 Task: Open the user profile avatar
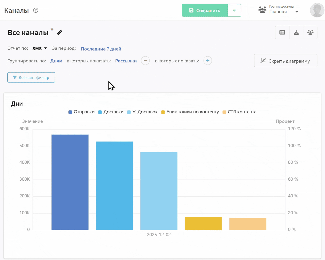(317, 10)
